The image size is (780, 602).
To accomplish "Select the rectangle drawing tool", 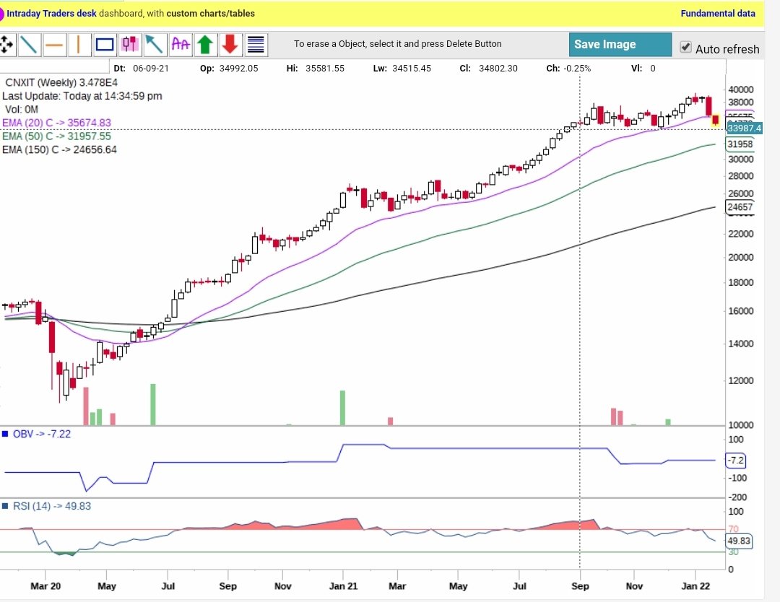I will point(105,45).
